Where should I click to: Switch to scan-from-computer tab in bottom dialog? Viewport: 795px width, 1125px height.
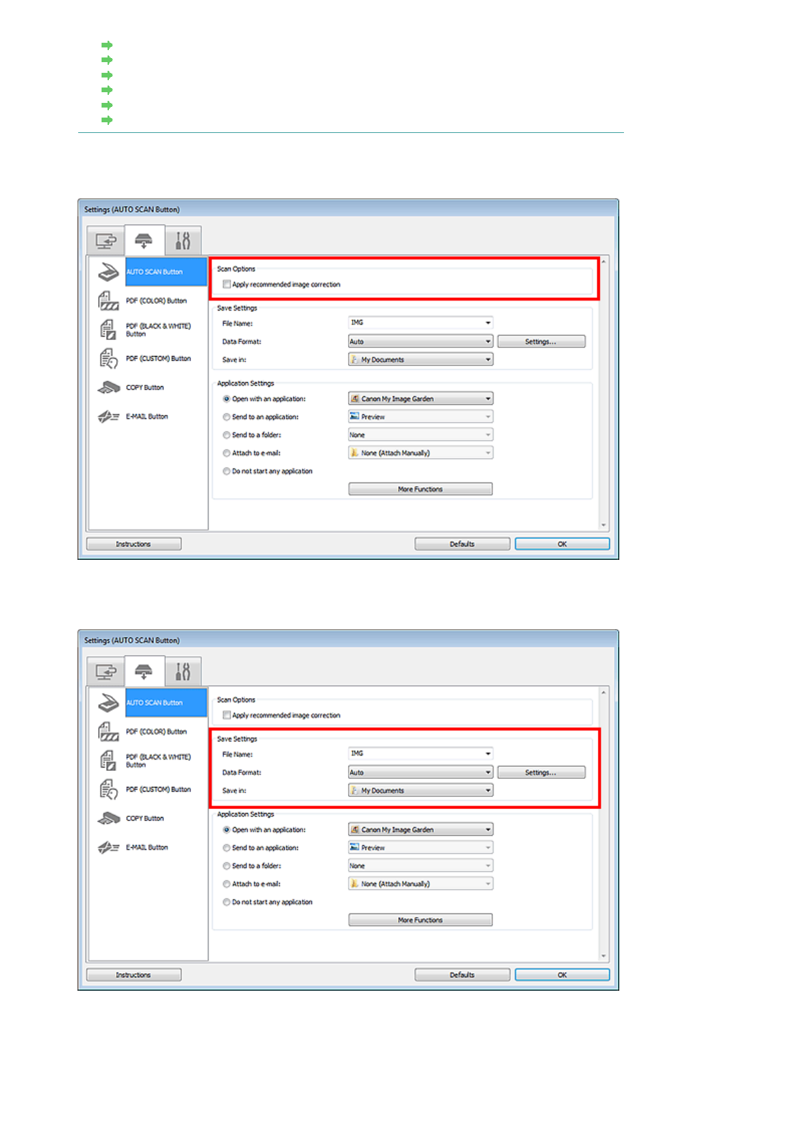(x=106, y=671)
